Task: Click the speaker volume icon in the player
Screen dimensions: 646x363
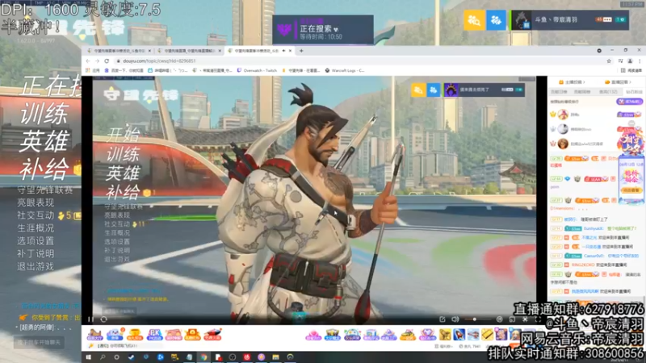Action: (x=455, y=319)
